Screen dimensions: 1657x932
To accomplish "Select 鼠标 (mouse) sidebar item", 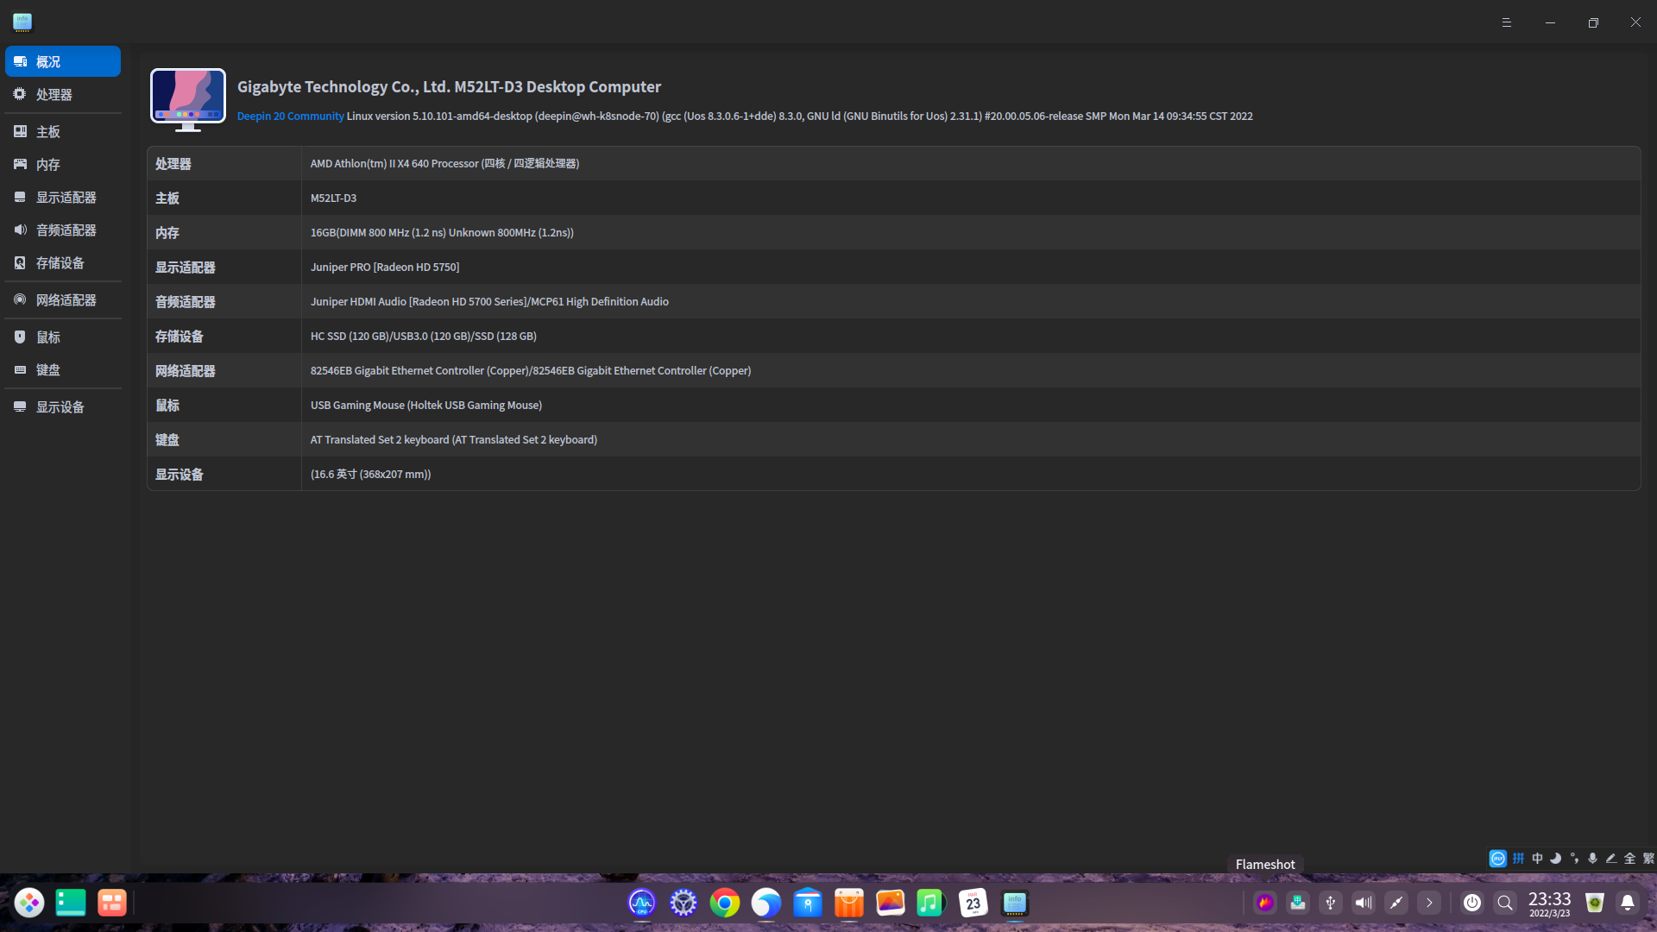I will [47, 337].
